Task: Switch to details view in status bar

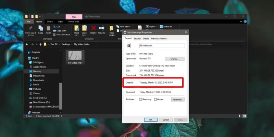Action: (240, 116)
